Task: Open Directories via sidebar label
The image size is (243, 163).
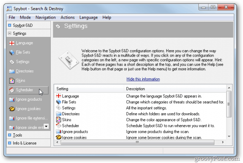Action: point(25,71)
